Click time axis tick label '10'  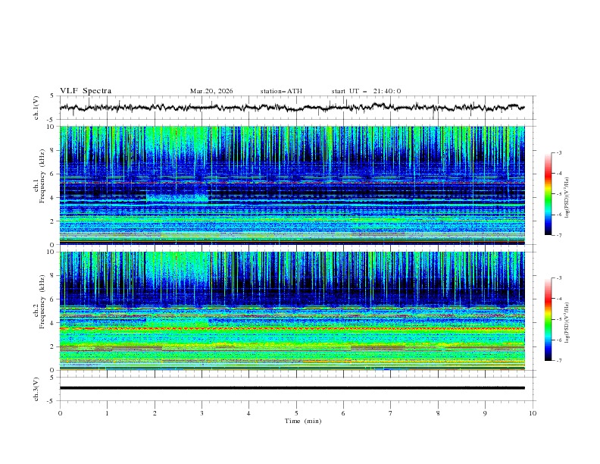pyautogui.click(x=533, y=413)
